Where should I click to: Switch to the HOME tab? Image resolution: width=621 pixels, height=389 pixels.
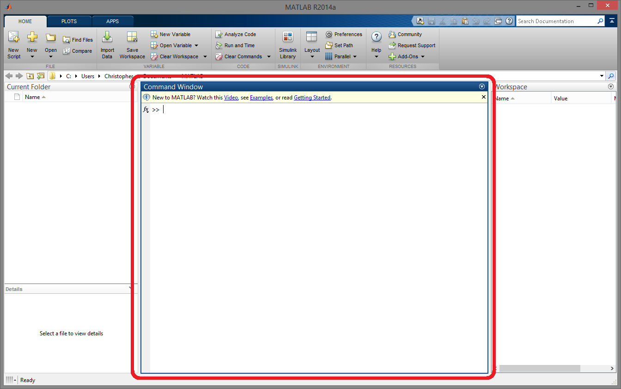pos(25,21)
